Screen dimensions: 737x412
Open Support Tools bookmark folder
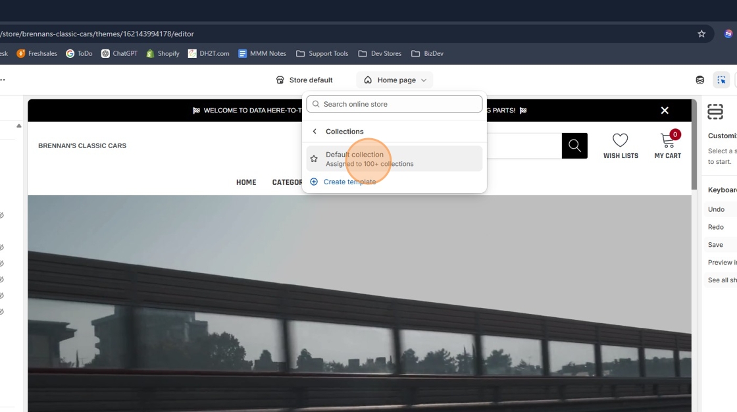coord(322,53)
